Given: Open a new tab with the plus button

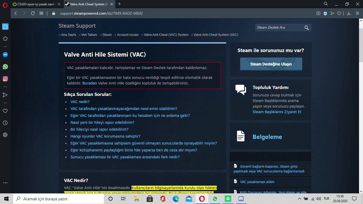Looking at the screenshot, I should (x=119, y=4).
